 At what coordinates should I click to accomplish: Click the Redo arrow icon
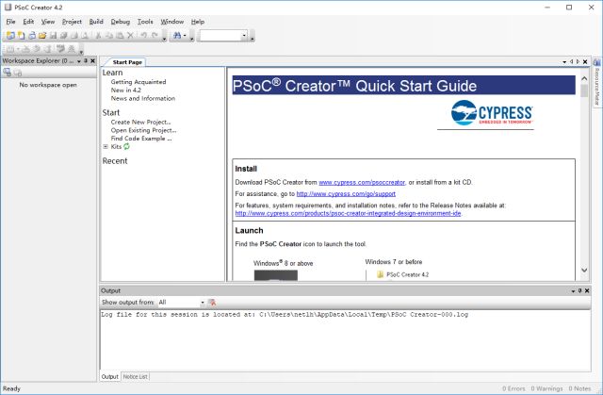[155, 36]
